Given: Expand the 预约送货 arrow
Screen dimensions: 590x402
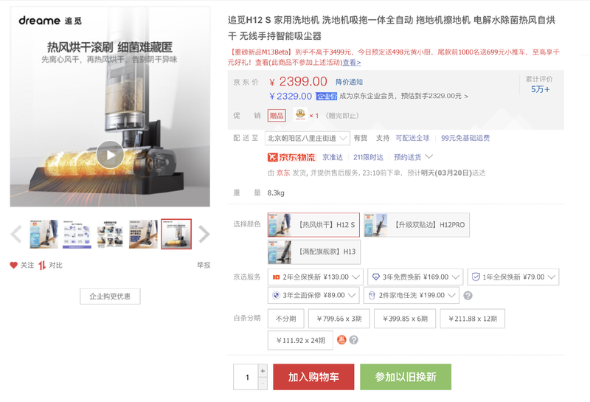Looking at the screenshot, I should pyautogui.click(x=428, y=156).
